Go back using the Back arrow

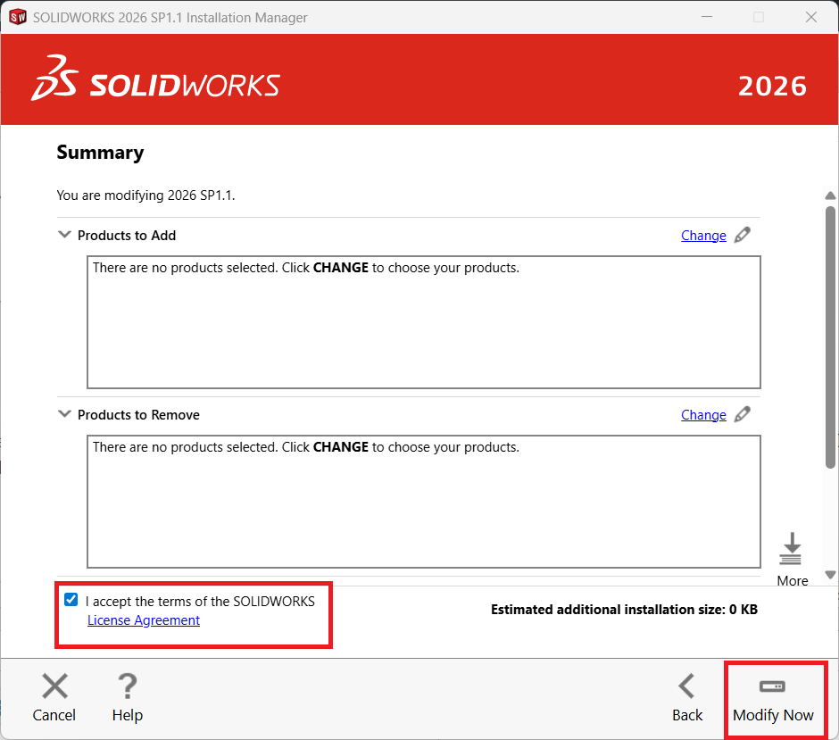(686, 686)
